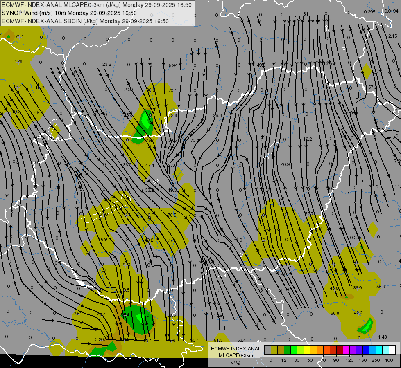The width and height of the screenshot is (401, 368).
Task: Click the map value 33.2
Action: click(150, 190)
